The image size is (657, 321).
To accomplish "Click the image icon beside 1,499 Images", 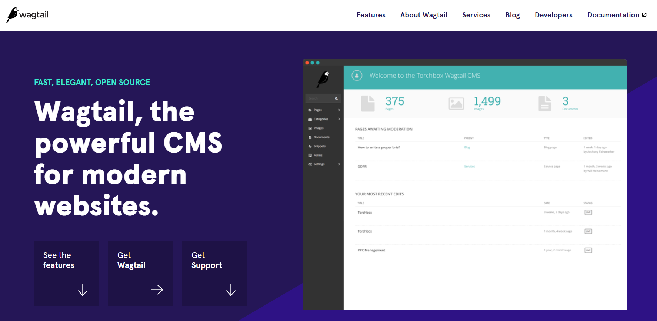I will pos(456,104).
